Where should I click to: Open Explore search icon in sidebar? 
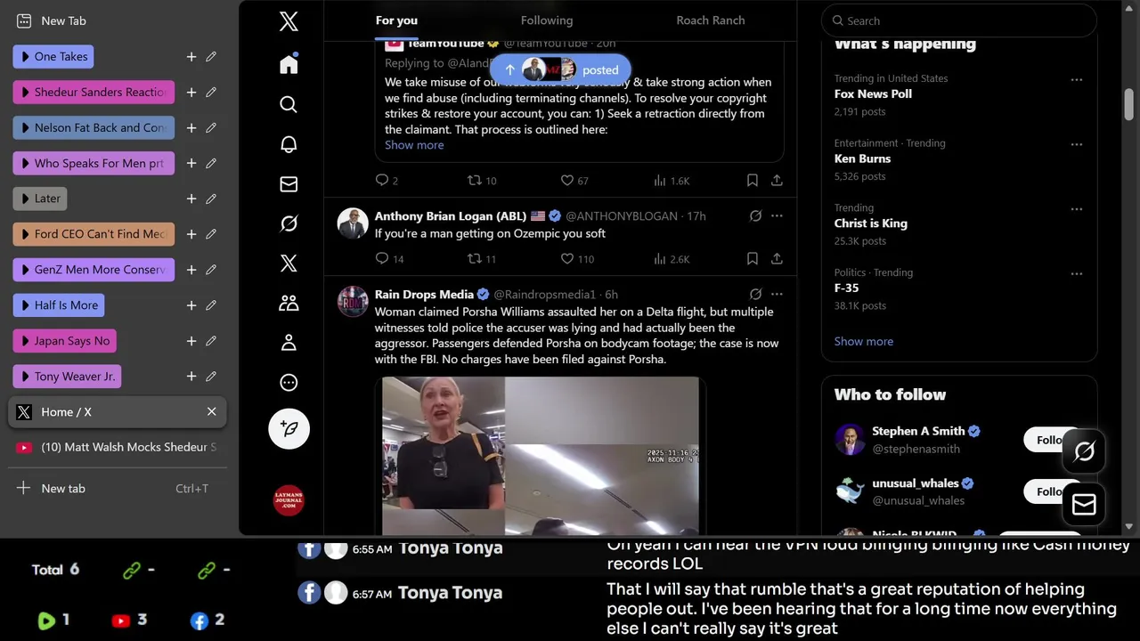click(289, 105)
